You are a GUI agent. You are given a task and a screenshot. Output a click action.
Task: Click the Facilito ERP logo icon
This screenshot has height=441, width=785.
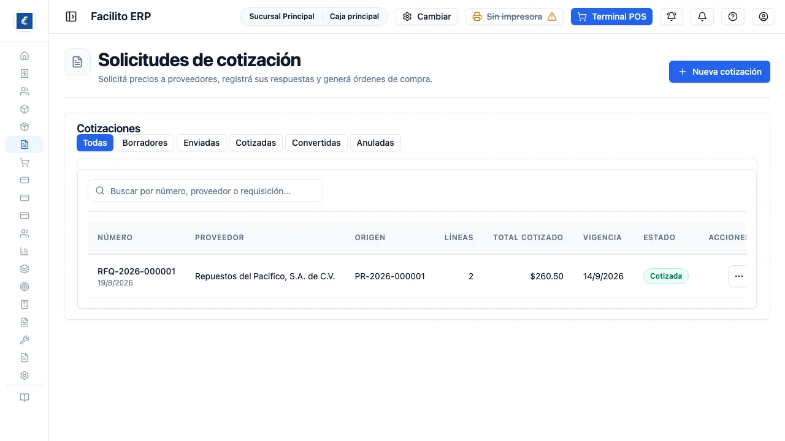point(24,21)
